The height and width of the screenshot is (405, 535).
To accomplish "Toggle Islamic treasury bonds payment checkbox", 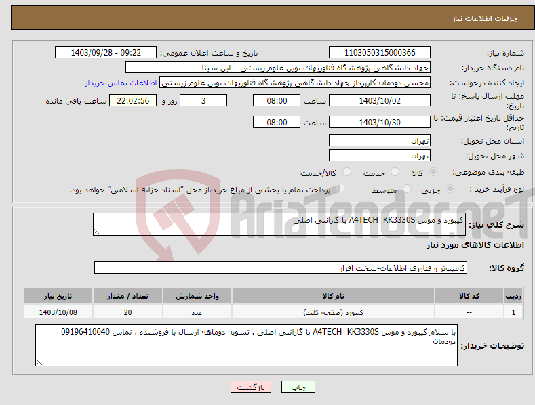I will (x=340, y=188).
